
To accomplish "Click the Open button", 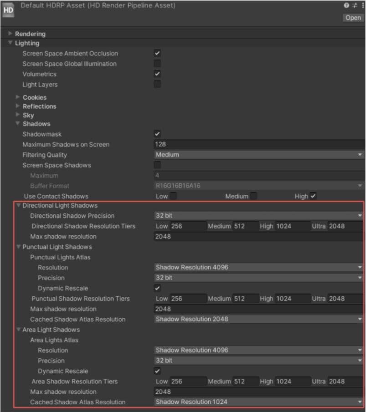I will tap(353, 18).
